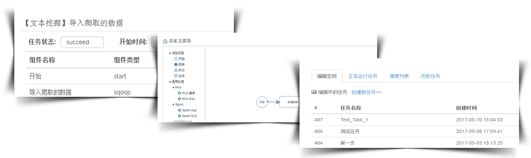Click the 任务状态 succeed input field
Screen dimensions: 531x158
click(x=82, y=42)
